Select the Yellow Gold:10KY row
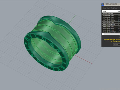The width and height of the screenshot is (120, 90). [x=111, y=15]
